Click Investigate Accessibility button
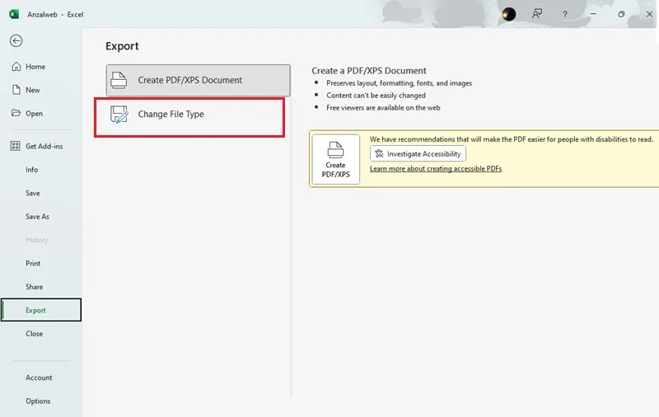The image size is (659, 417). [418, 154]
